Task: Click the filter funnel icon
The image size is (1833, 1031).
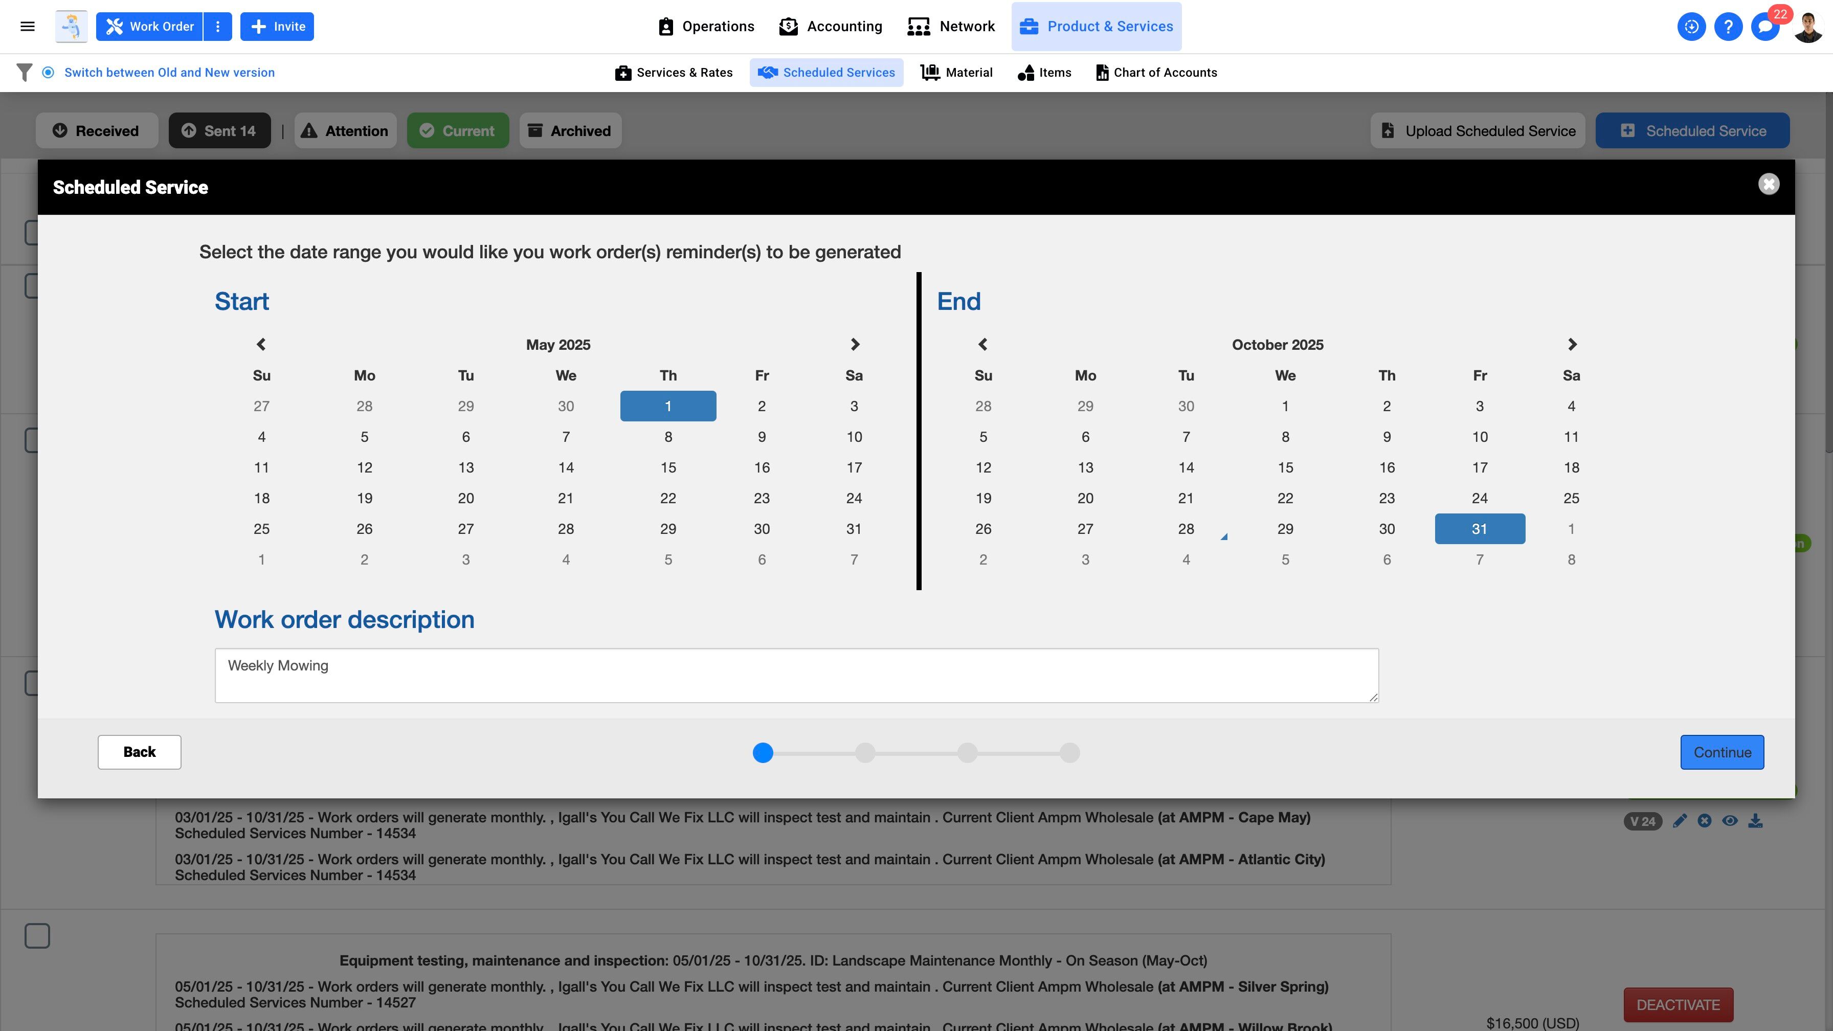Action: click(24, 73)
